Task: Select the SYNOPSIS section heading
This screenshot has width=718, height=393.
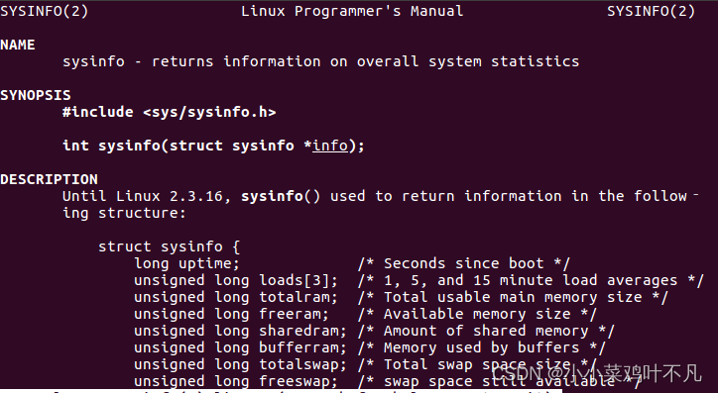Action: [x=36, y=95]
